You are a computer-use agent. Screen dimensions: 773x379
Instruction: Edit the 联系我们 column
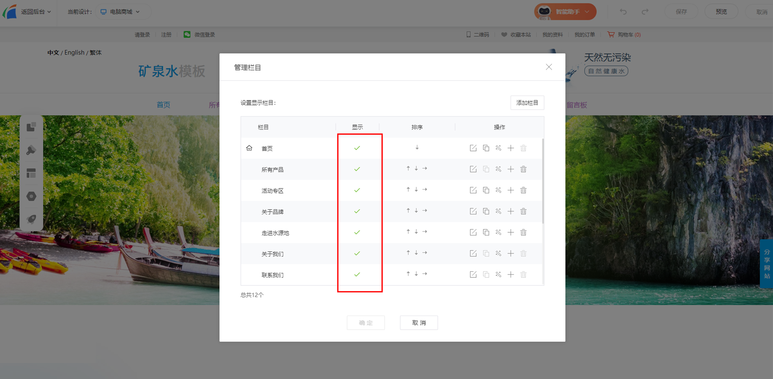click(x=473, y=275)
